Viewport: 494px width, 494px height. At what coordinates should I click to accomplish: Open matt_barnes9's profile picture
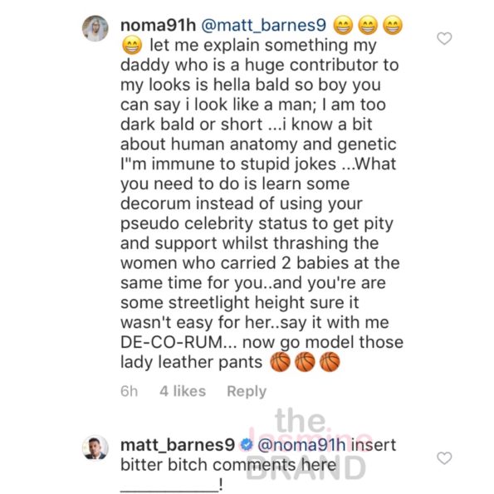pyautogui.click(x=95, y=448)
